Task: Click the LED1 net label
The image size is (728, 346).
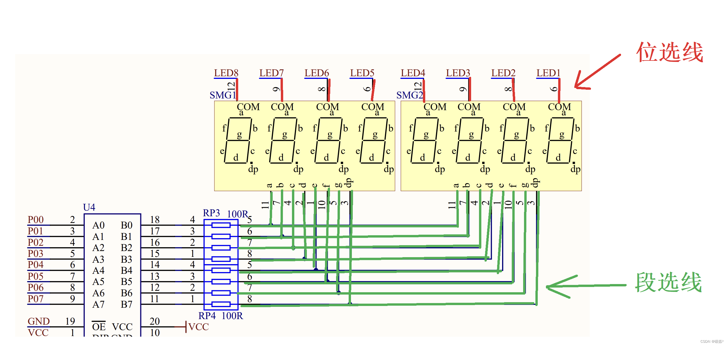Action: click(x=548, y=73)
